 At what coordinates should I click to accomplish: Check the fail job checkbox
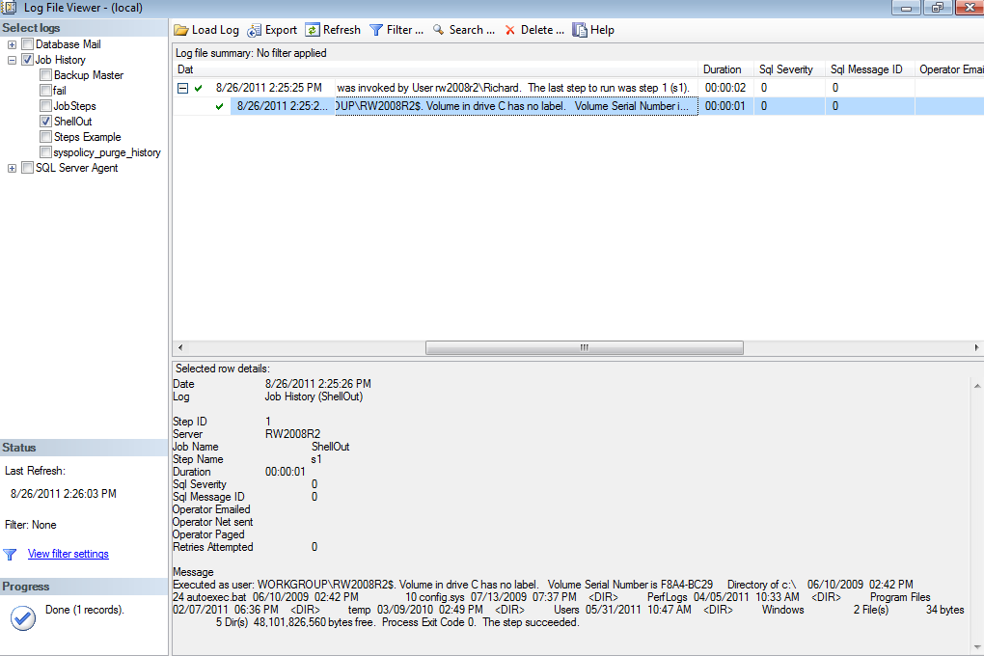[45, 91]
